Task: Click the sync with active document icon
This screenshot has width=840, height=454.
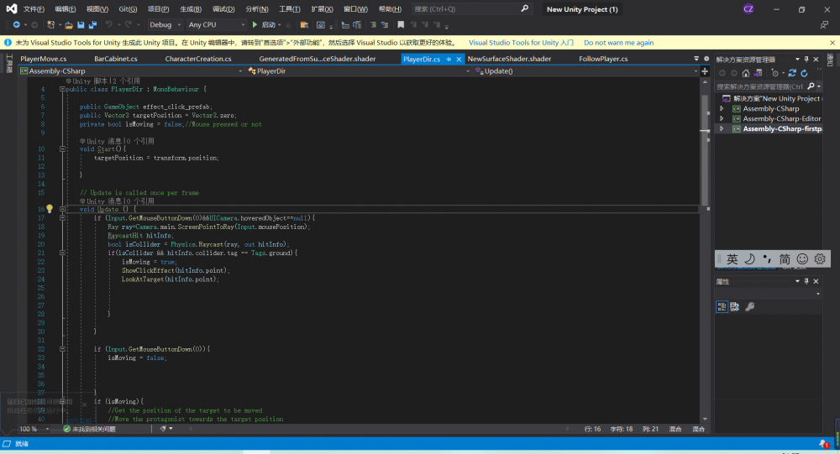Action: point(792,73)
